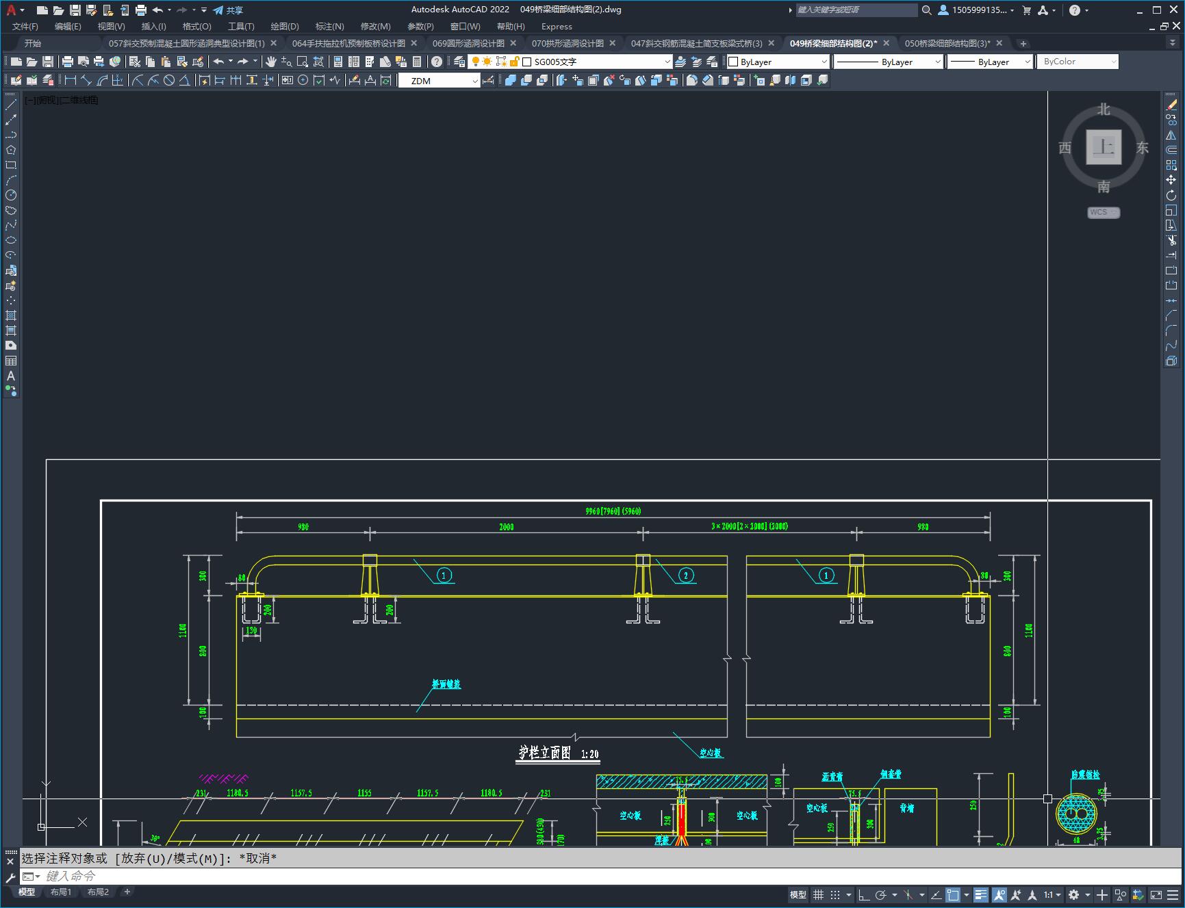The height and width of the screenshot is (908, 1185).
Task: Open the 绘图(D) menu
Action: click(x=285, y=26)
